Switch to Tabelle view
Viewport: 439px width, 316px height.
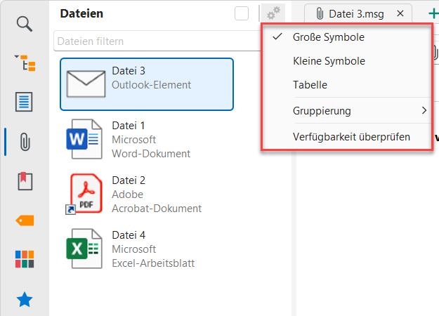click(310, 85)
